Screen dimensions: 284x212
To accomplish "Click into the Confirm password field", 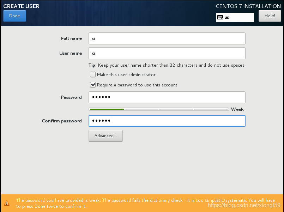I will (167, 121).
